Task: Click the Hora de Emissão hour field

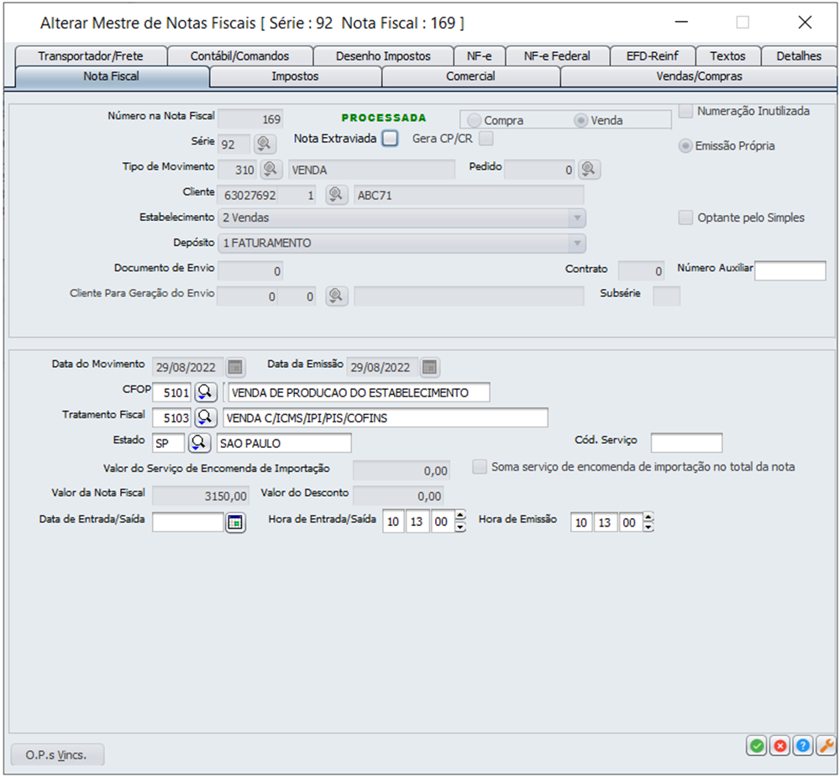Action: point(581,522)
